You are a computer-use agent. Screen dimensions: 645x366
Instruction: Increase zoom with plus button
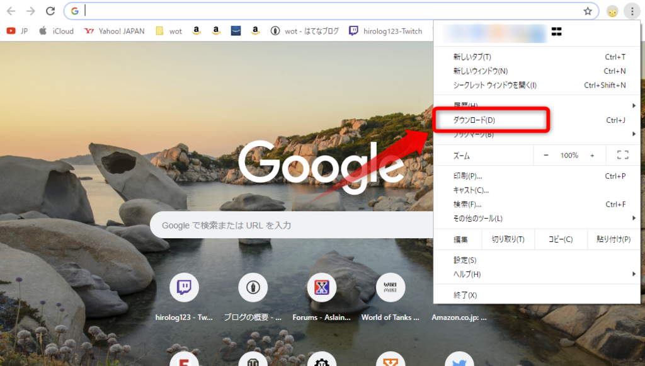[x=592, y=156]
